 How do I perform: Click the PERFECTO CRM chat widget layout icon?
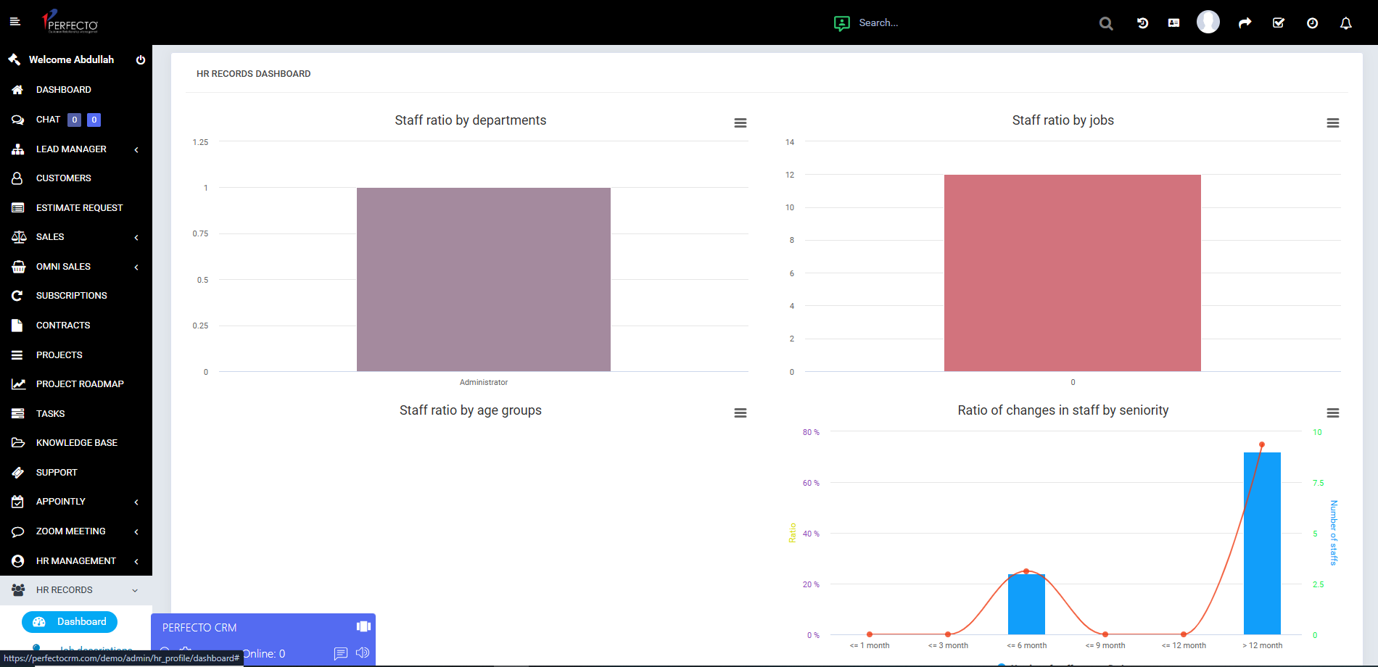[363, 626]
